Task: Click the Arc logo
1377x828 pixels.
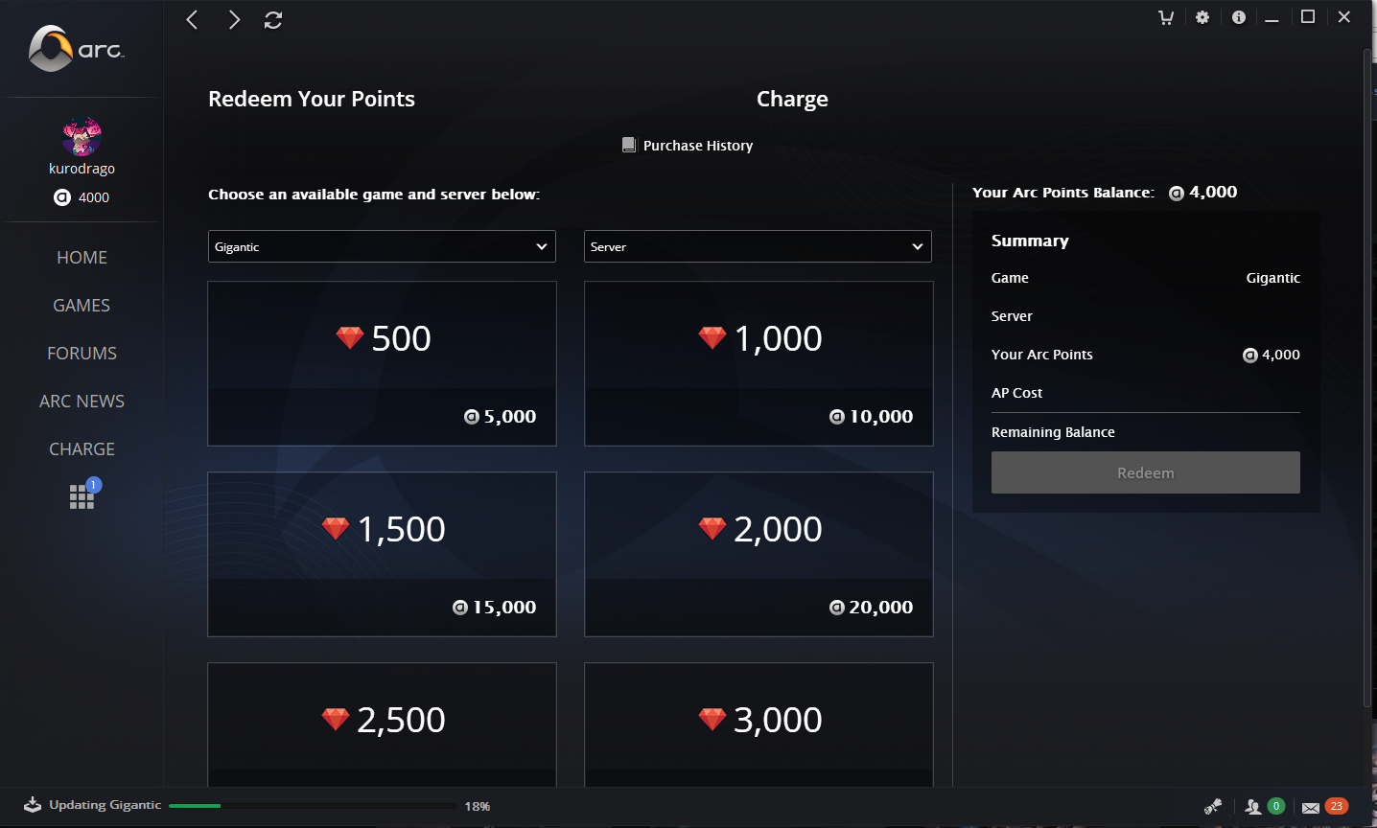Action: 77,48
